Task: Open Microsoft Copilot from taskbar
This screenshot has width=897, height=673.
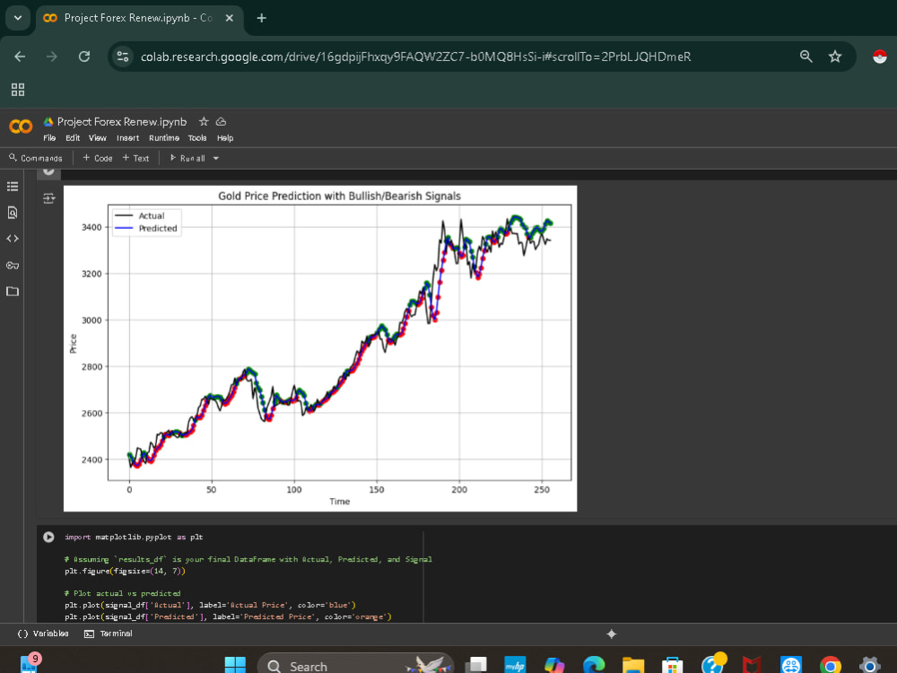Action: (x=554, y=665)
